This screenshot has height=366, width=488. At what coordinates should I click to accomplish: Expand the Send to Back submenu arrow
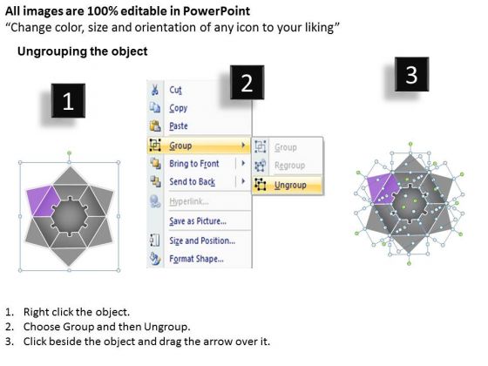(x=243, y=181)
